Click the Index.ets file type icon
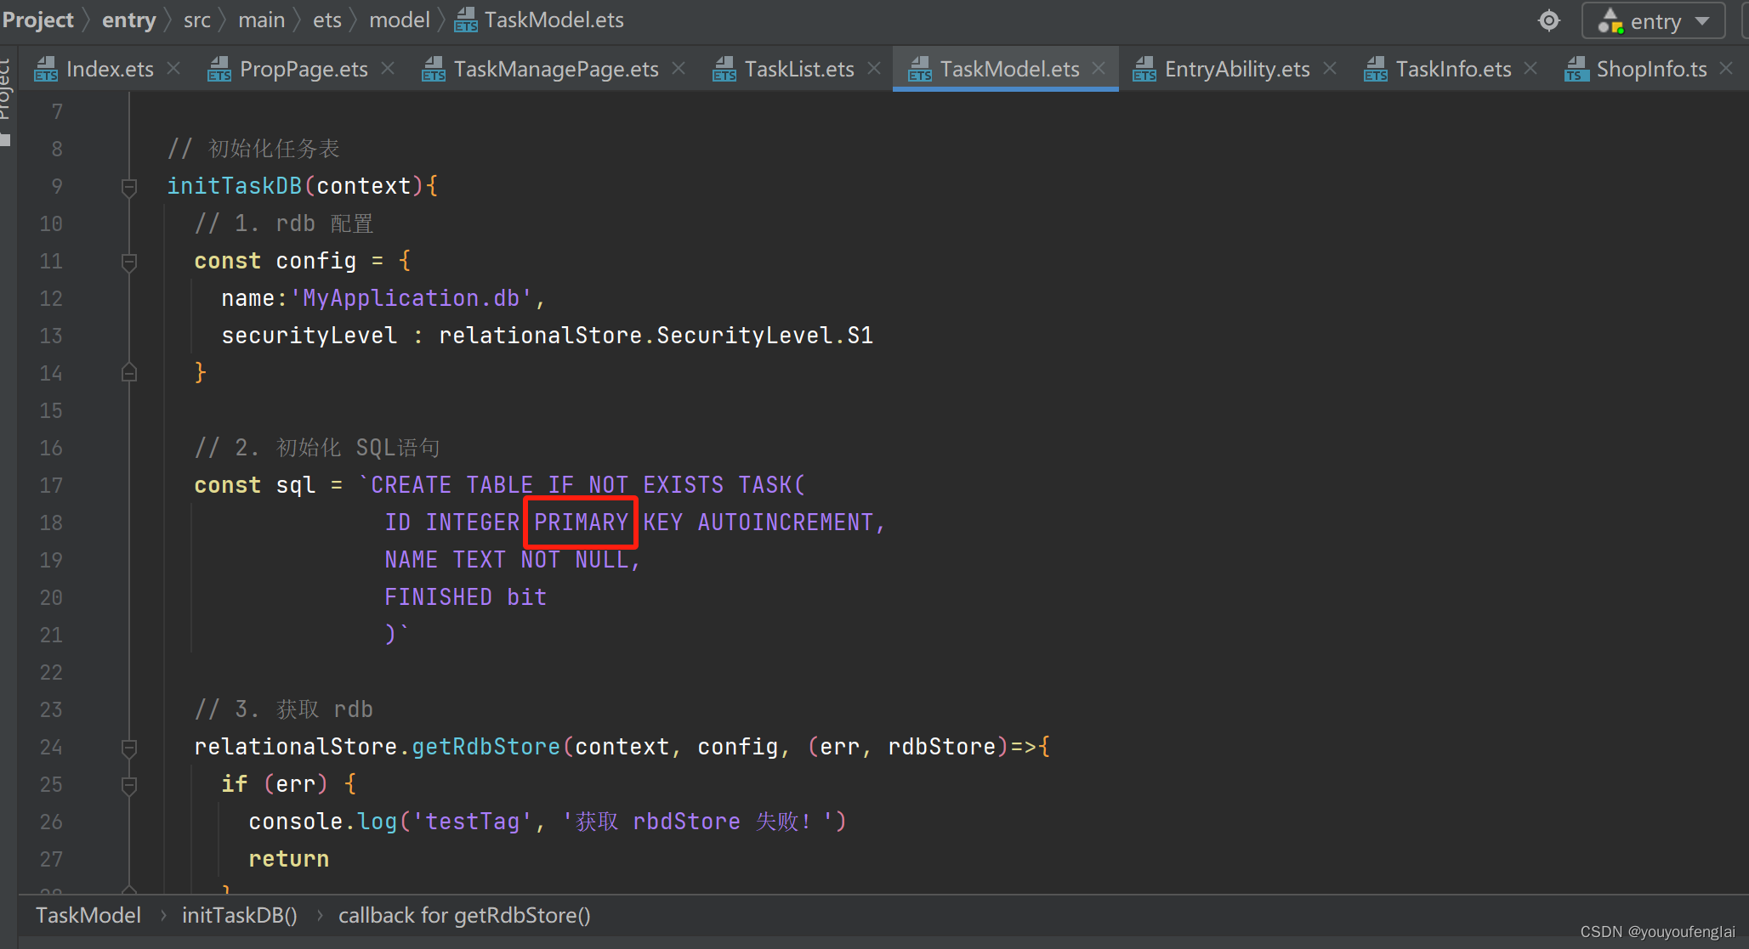The width and height of the screenshot is (1749, 949). point(46,69)
